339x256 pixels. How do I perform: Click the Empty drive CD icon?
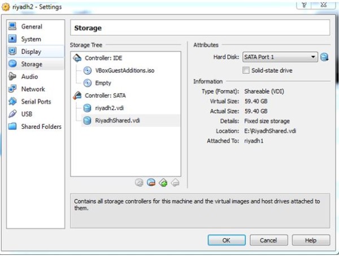[88, 83]
